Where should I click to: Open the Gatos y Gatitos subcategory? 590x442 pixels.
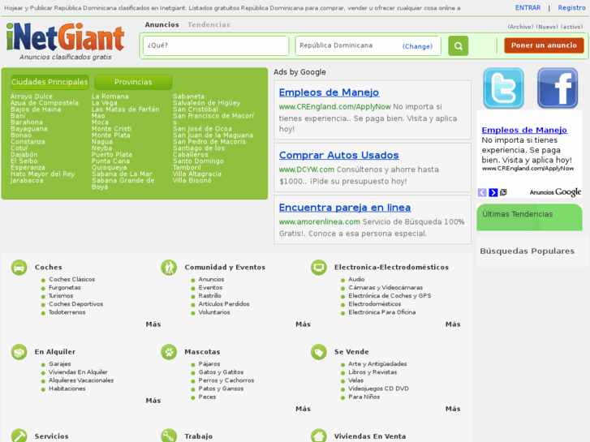(221, 372)
